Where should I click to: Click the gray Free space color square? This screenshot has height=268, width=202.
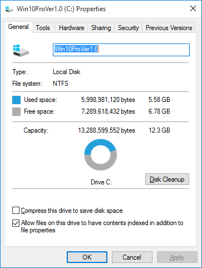pos(16,112)
